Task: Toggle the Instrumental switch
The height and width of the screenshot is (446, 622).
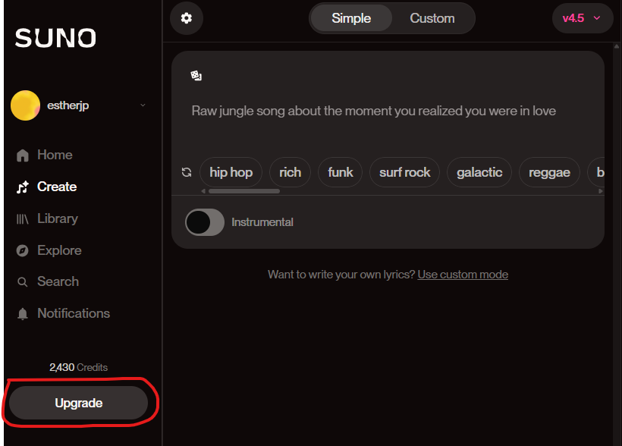Action: coord(205,222)
